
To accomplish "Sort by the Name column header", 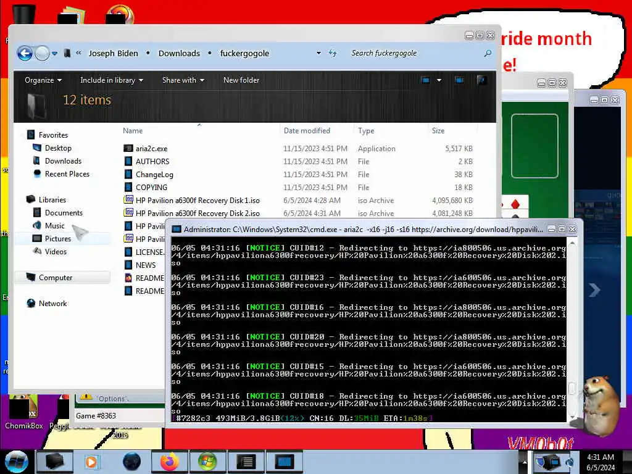I will [x=133, y=131].
